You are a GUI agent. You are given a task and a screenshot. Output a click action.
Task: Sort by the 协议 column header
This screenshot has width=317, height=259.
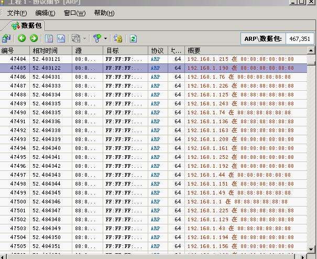point(157,51)
